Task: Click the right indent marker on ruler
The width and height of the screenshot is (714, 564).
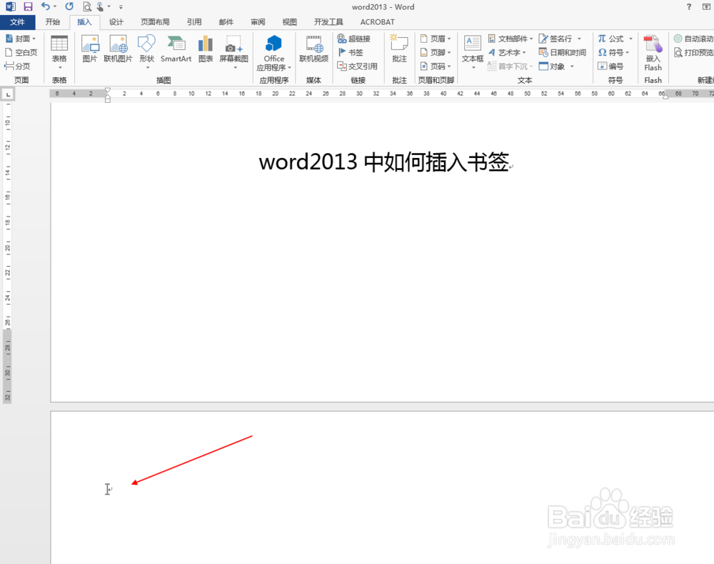Action: tap(665, 97)
